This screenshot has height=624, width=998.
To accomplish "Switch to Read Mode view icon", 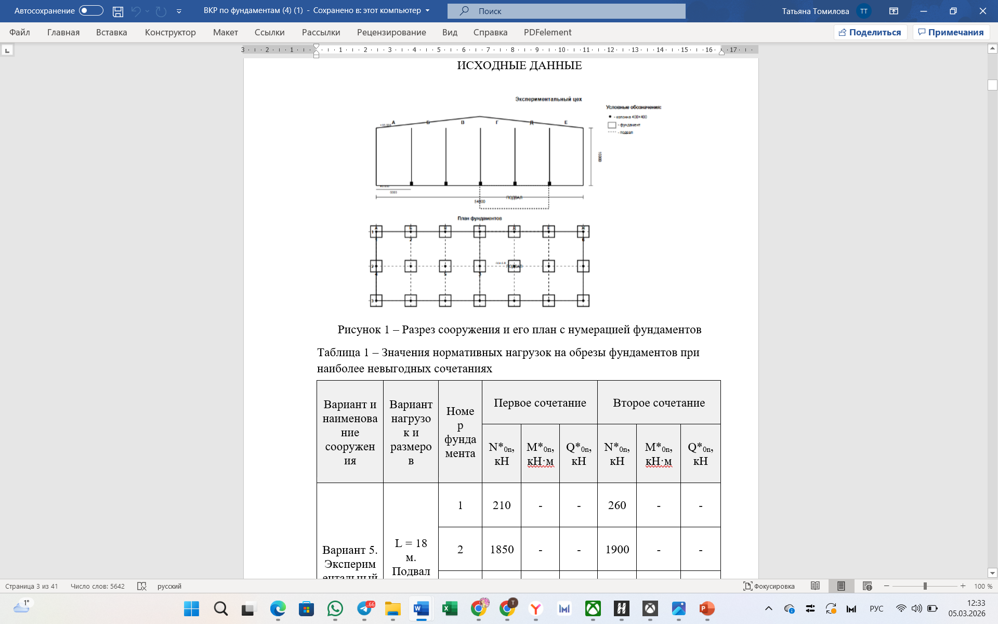I will point(815,586).
